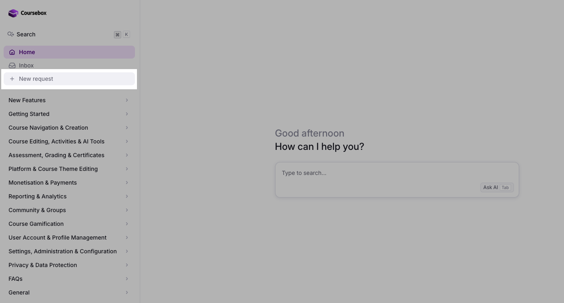Image resolution: width=564 pixels, height=303 pixels.
Task: Expand Getting Started chevron
Action: (x=127, y=114)
